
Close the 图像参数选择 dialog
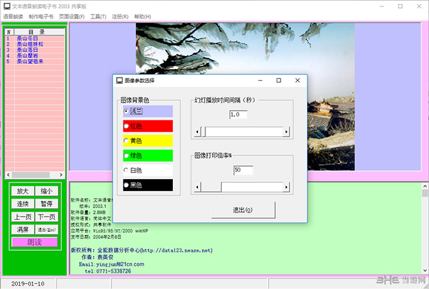(x=298, y=80)
